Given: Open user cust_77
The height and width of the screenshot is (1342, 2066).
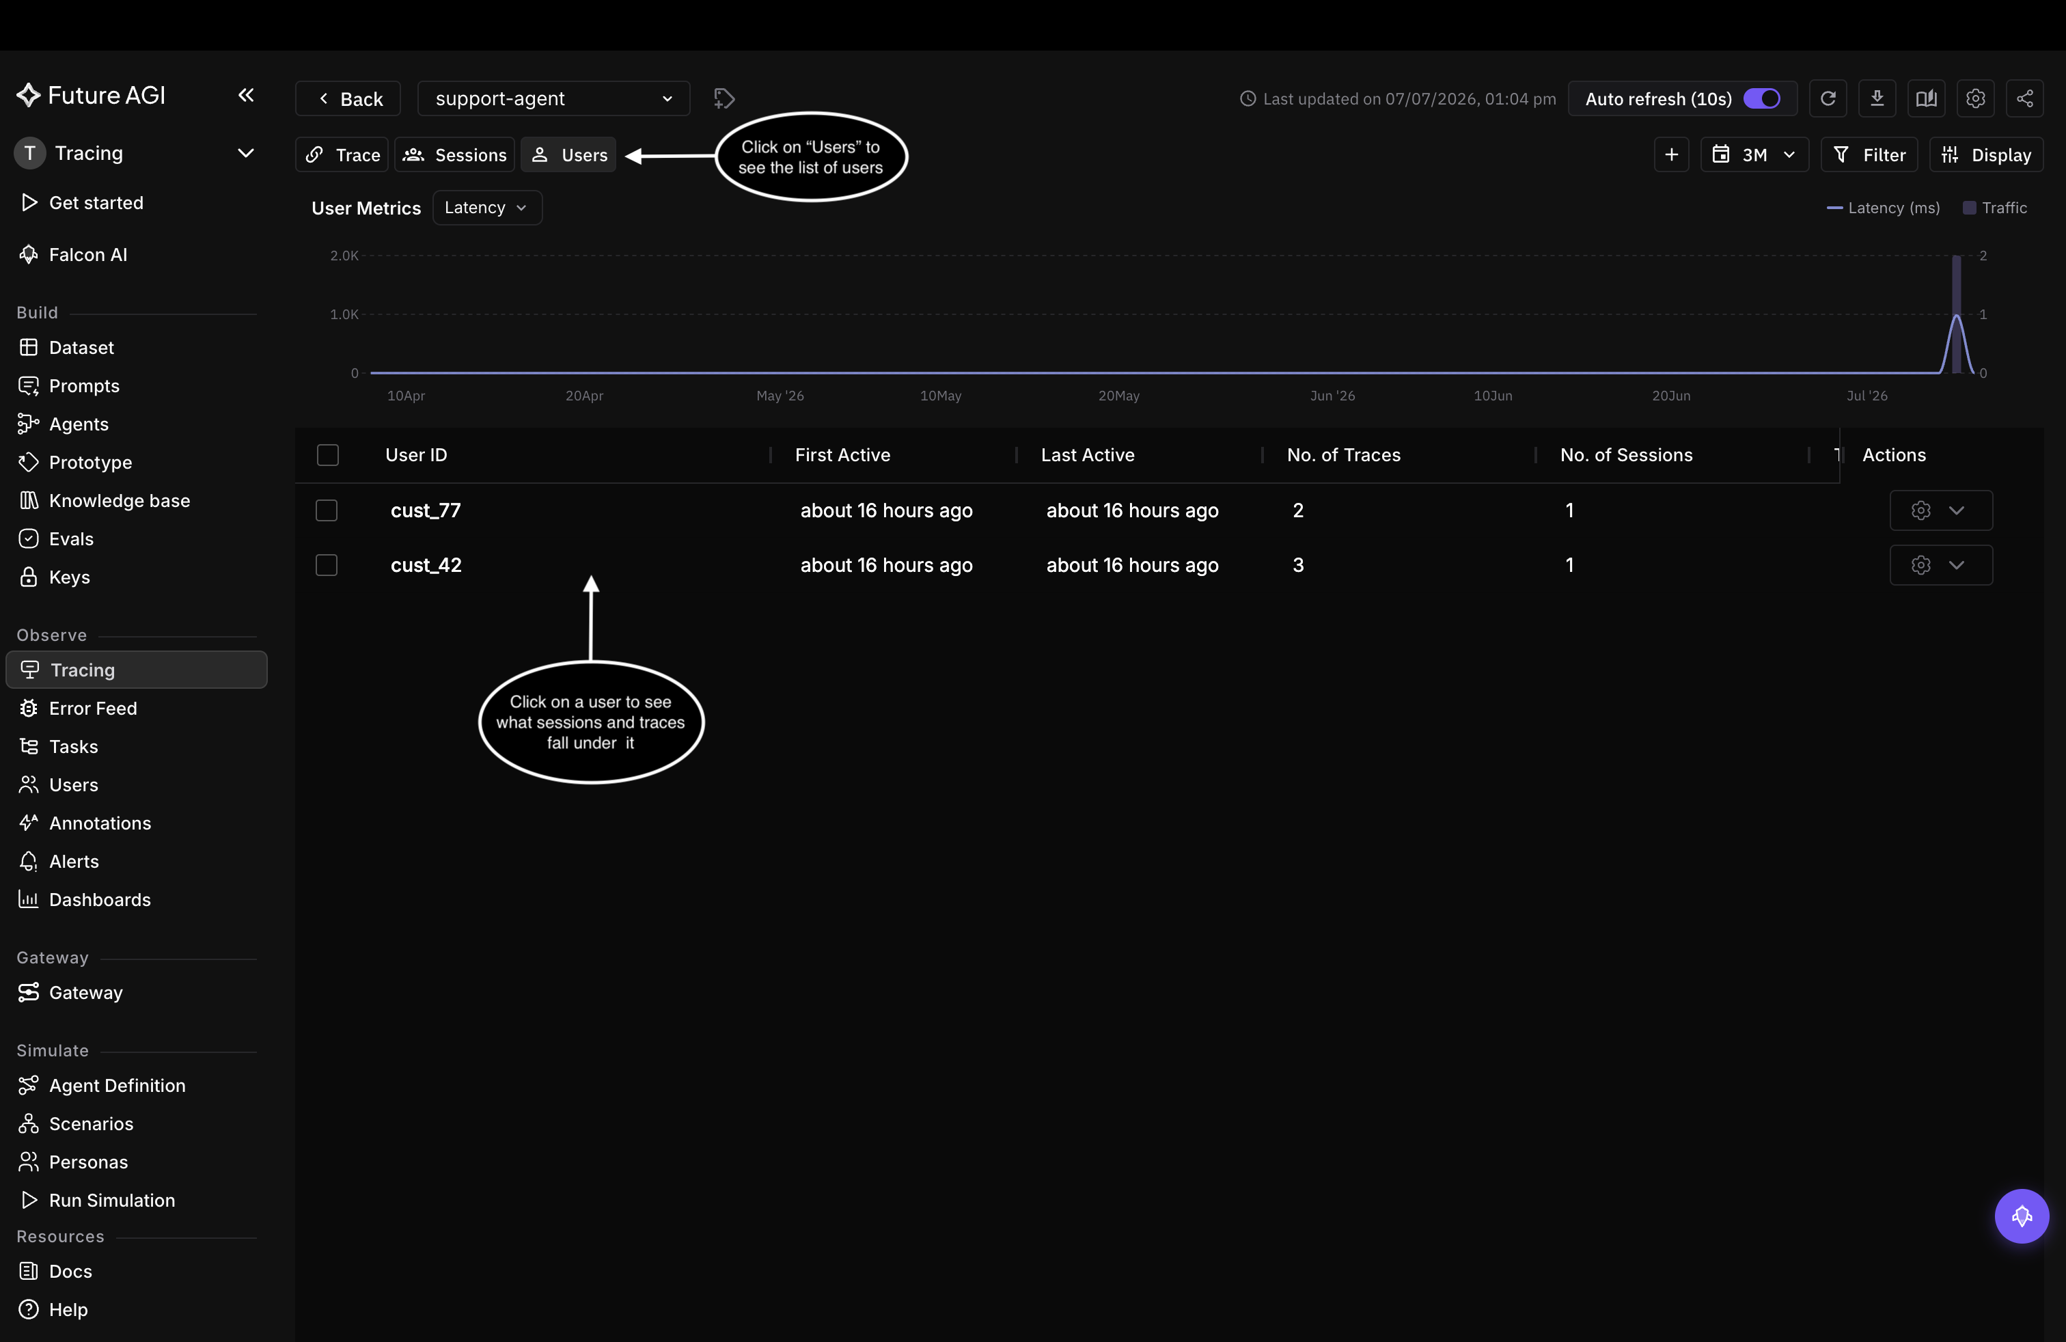Looking at the screenshot, I should click(x=426, y=510).
